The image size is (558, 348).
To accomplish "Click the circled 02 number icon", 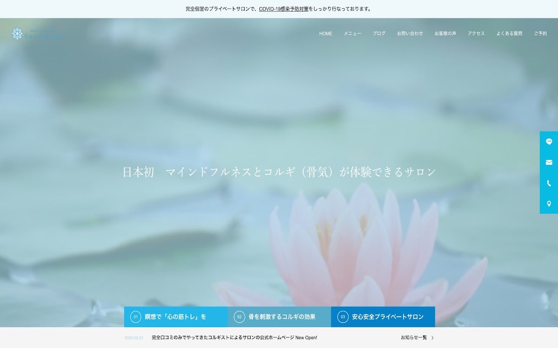I will [x=239, y=317].
